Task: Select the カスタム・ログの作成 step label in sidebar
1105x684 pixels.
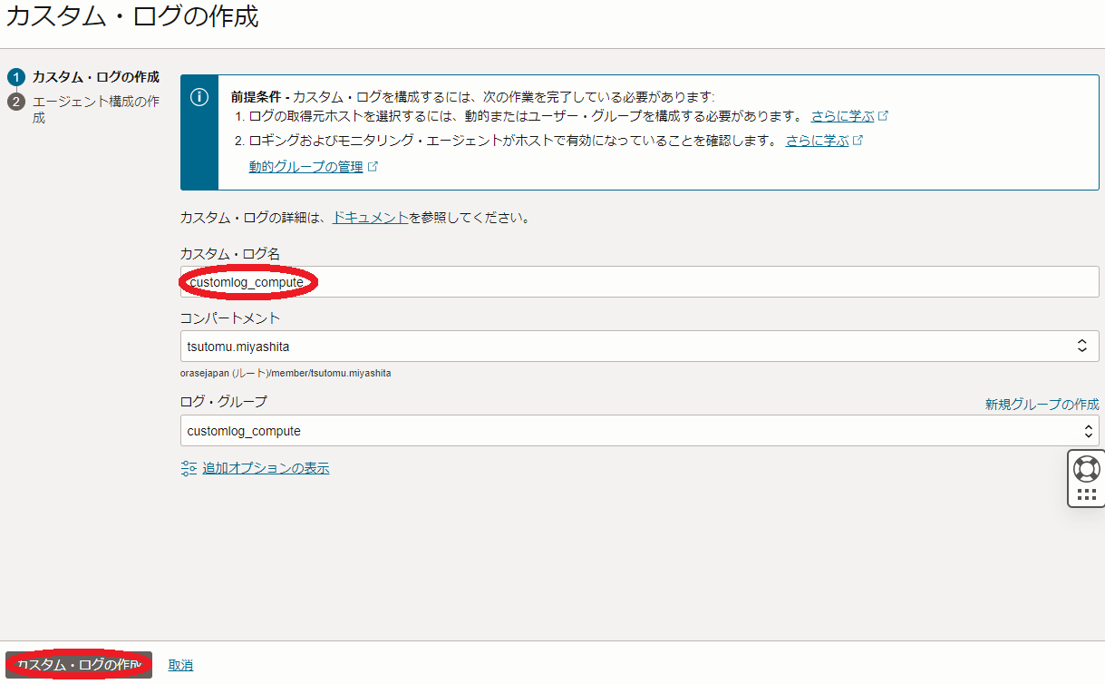Action: pos(95,77)
